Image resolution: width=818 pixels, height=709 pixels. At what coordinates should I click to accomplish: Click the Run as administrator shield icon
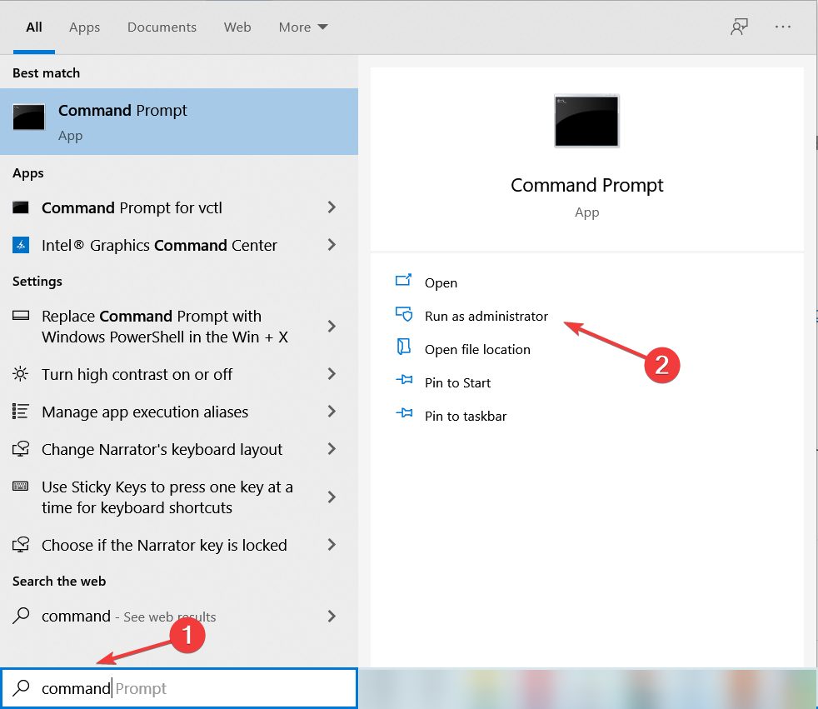coord(404,316)
